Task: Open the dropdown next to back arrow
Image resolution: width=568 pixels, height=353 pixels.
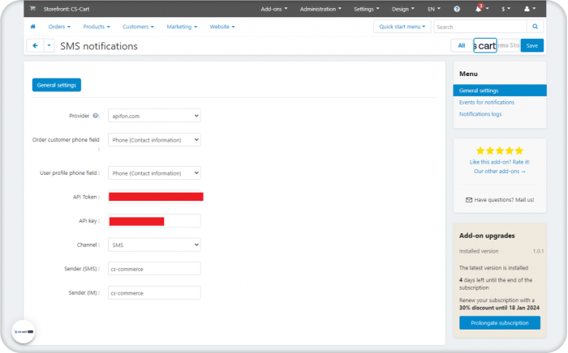Action: 49,46
